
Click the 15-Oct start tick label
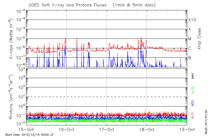[26, 129]
